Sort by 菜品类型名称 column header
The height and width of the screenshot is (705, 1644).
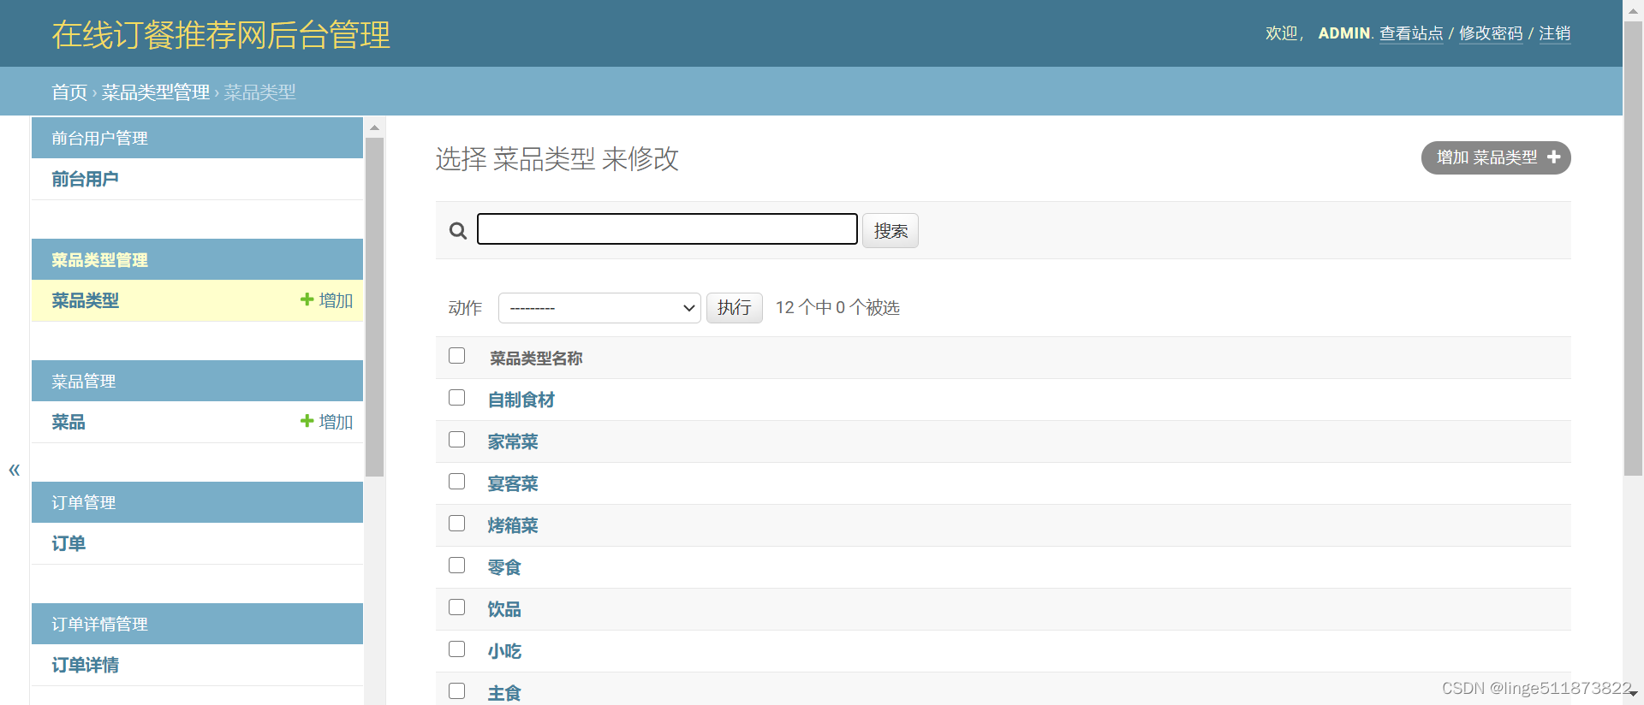point(536,358)
